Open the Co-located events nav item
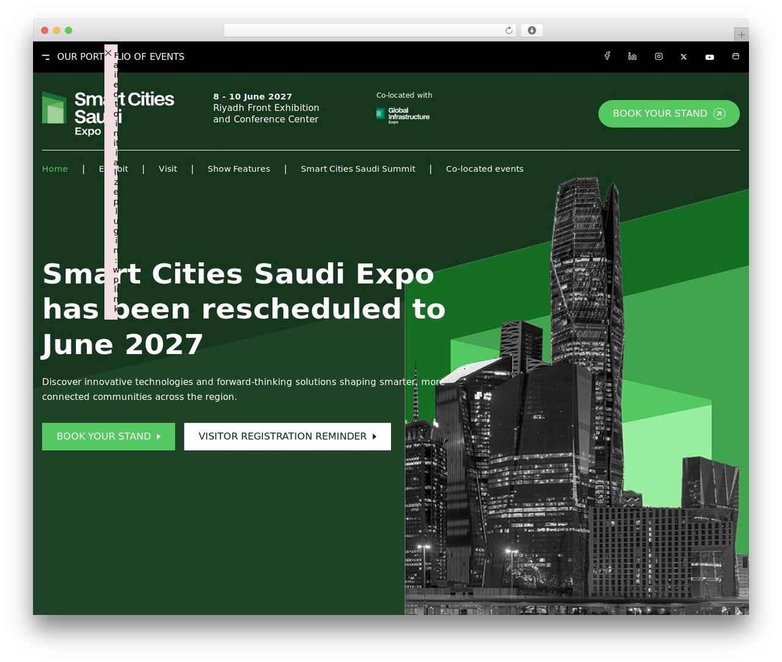This screenshot has height=662, width=782. coord(484,169)
